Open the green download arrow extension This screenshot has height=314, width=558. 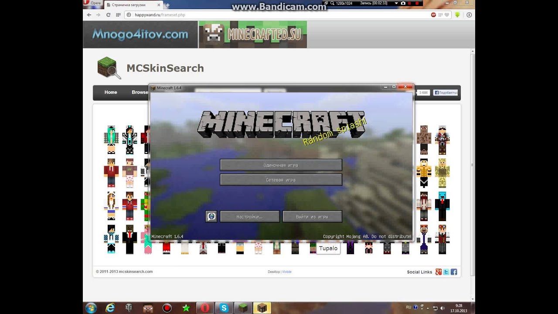[457, 15]
